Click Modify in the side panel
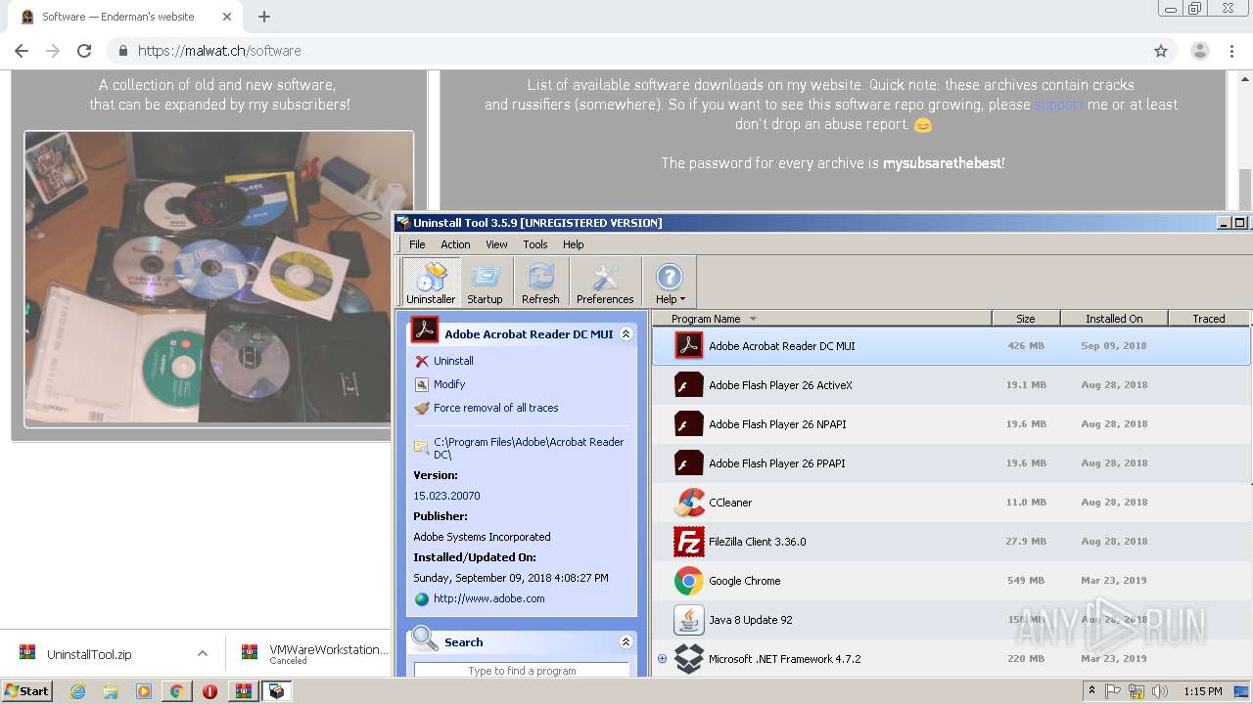 click(449, 384)
